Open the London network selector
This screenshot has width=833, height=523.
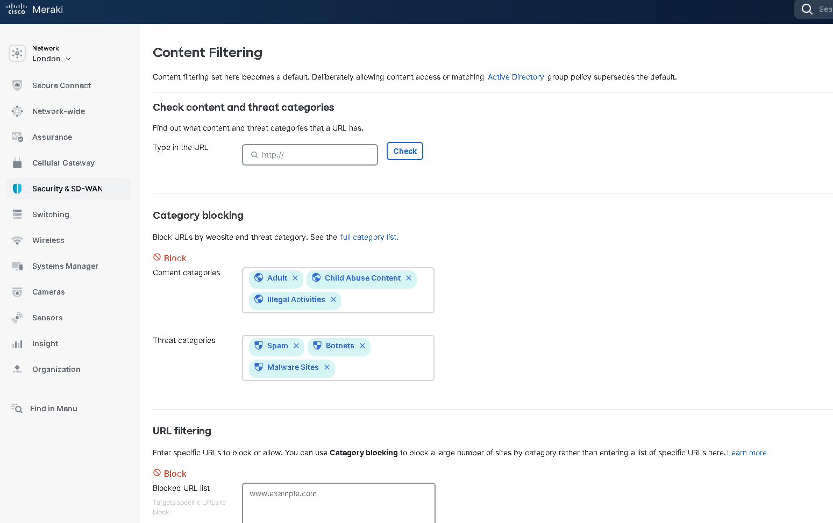51,59
